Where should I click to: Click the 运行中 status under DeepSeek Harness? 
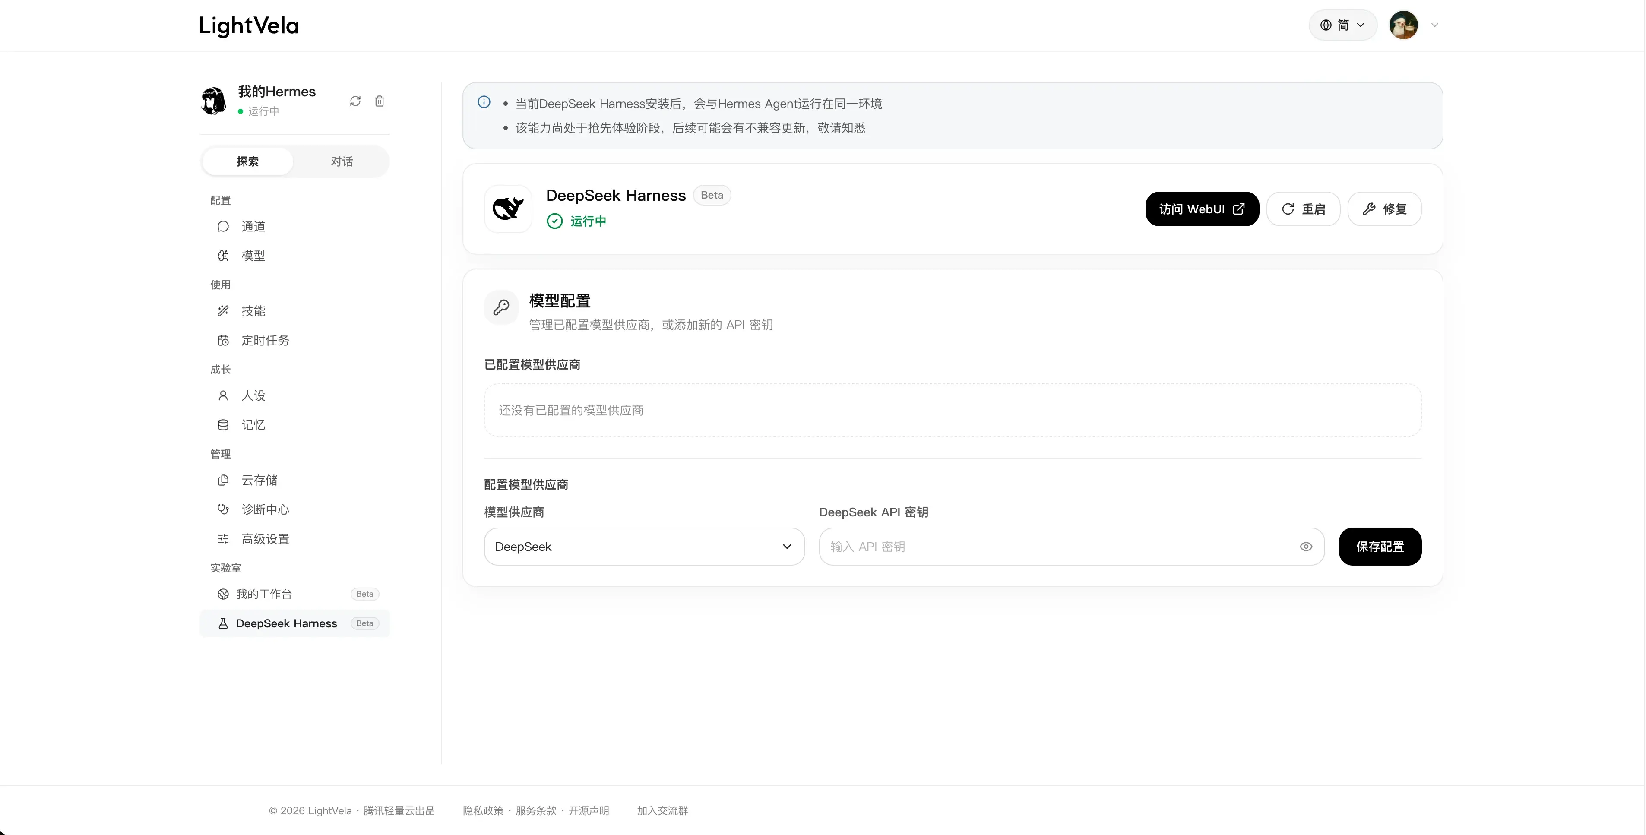click(x=576, y=221)
